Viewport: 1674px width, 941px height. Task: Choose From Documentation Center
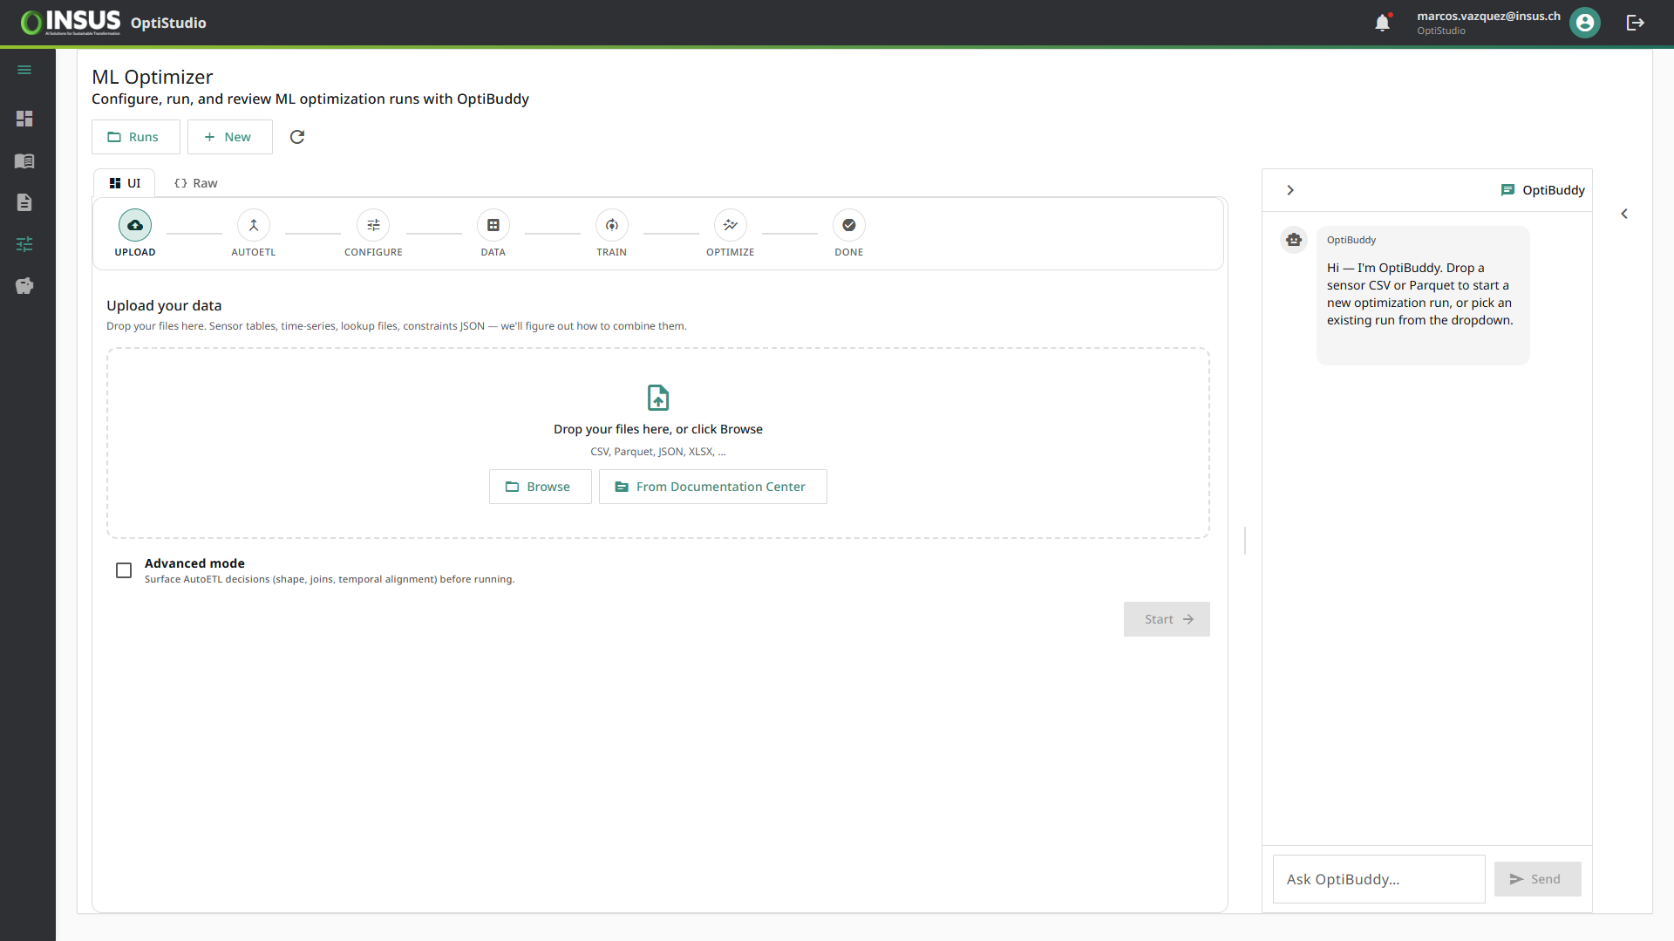click(x=713, y=487)
